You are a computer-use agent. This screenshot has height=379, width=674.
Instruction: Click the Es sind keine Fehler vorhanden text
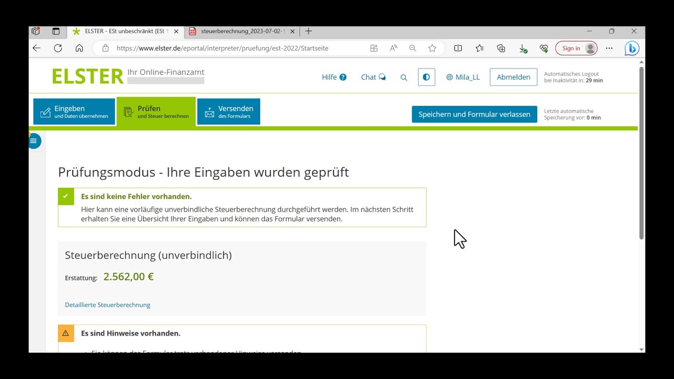click(x=136, y=196)
